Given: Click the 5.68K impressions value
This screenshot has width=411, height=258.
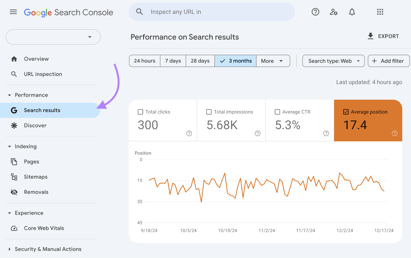Looking at the screenshot, I should [x=222, y=125].
